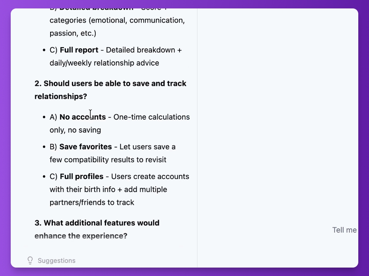The image size is (369, 276).
Task: Select the bold "No accounts" option text
Action: [83, 117]
